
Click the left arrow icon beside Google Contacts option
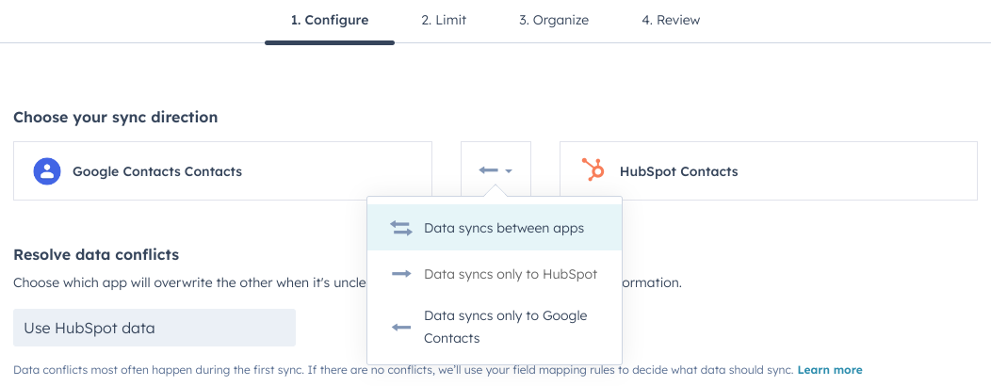pyautogui.click(x=400, y=328)
